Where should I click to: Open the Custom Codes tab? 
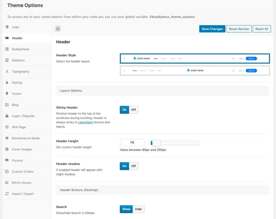click(27, 172)
